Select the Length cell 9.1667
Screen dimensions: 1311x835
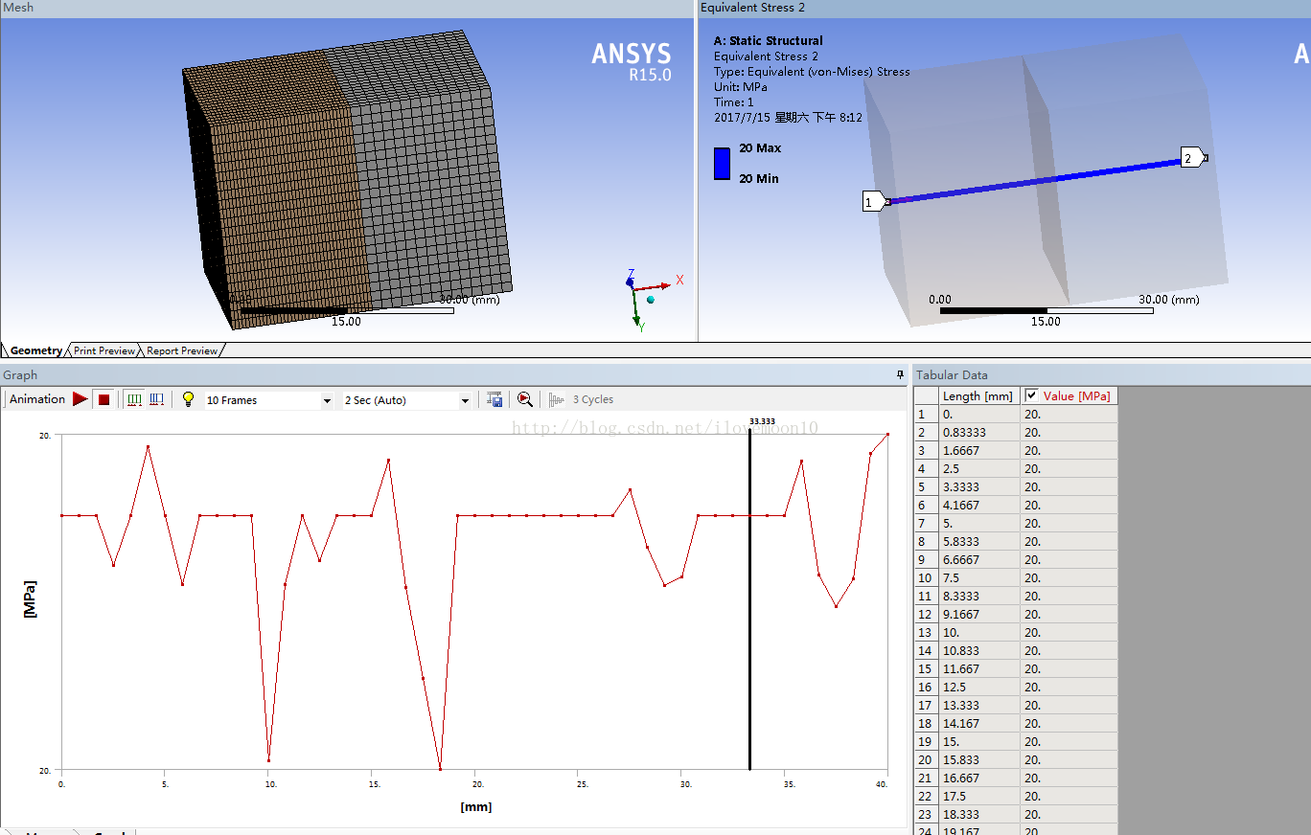[x=979, y=614]
